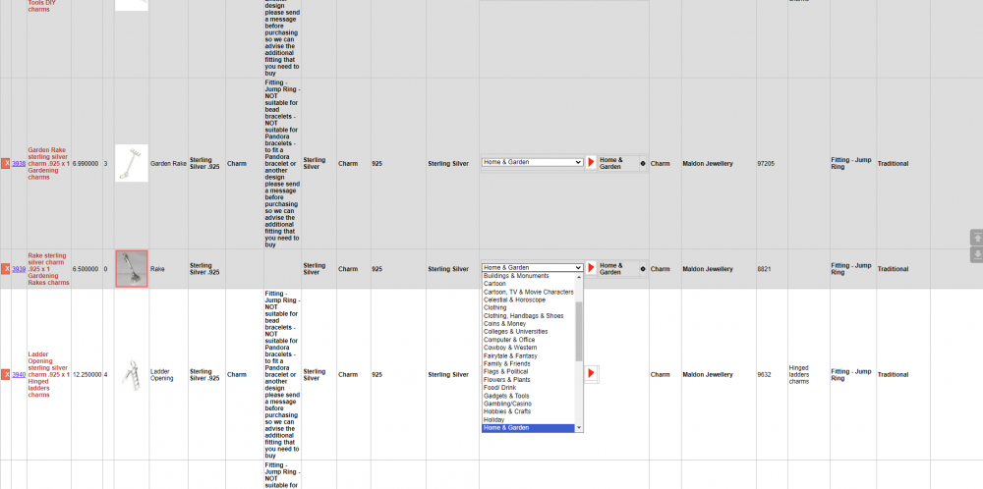Click the Rake sterling silver charm title

pyautogui.click(x=48, y=269)
